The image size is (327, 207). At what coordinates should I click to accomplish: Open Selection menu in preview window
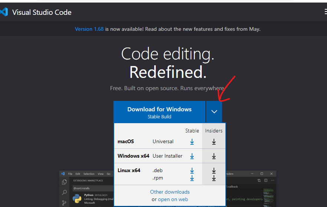tap(89, 174)
